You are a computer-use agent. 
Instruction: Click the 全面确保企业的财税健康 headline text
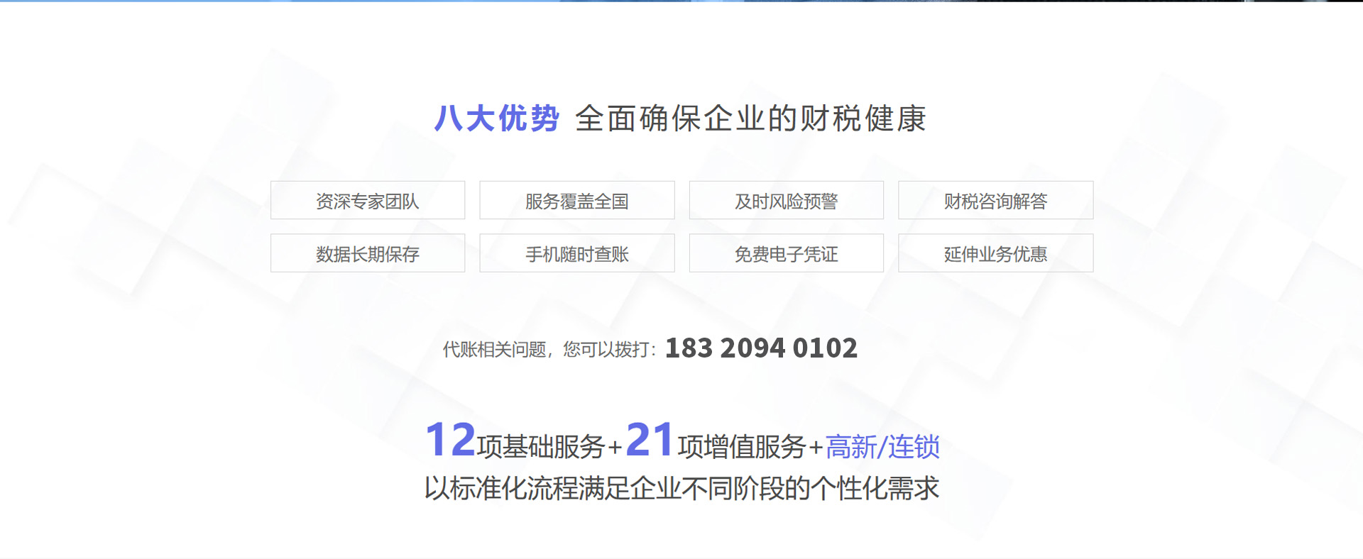pos(750,118)
